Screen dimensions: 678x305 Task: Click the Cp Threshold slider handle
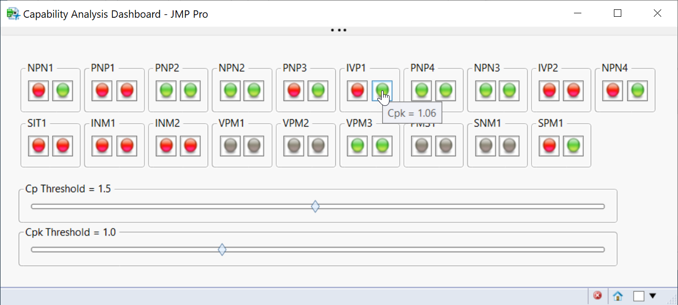(315, 206)
